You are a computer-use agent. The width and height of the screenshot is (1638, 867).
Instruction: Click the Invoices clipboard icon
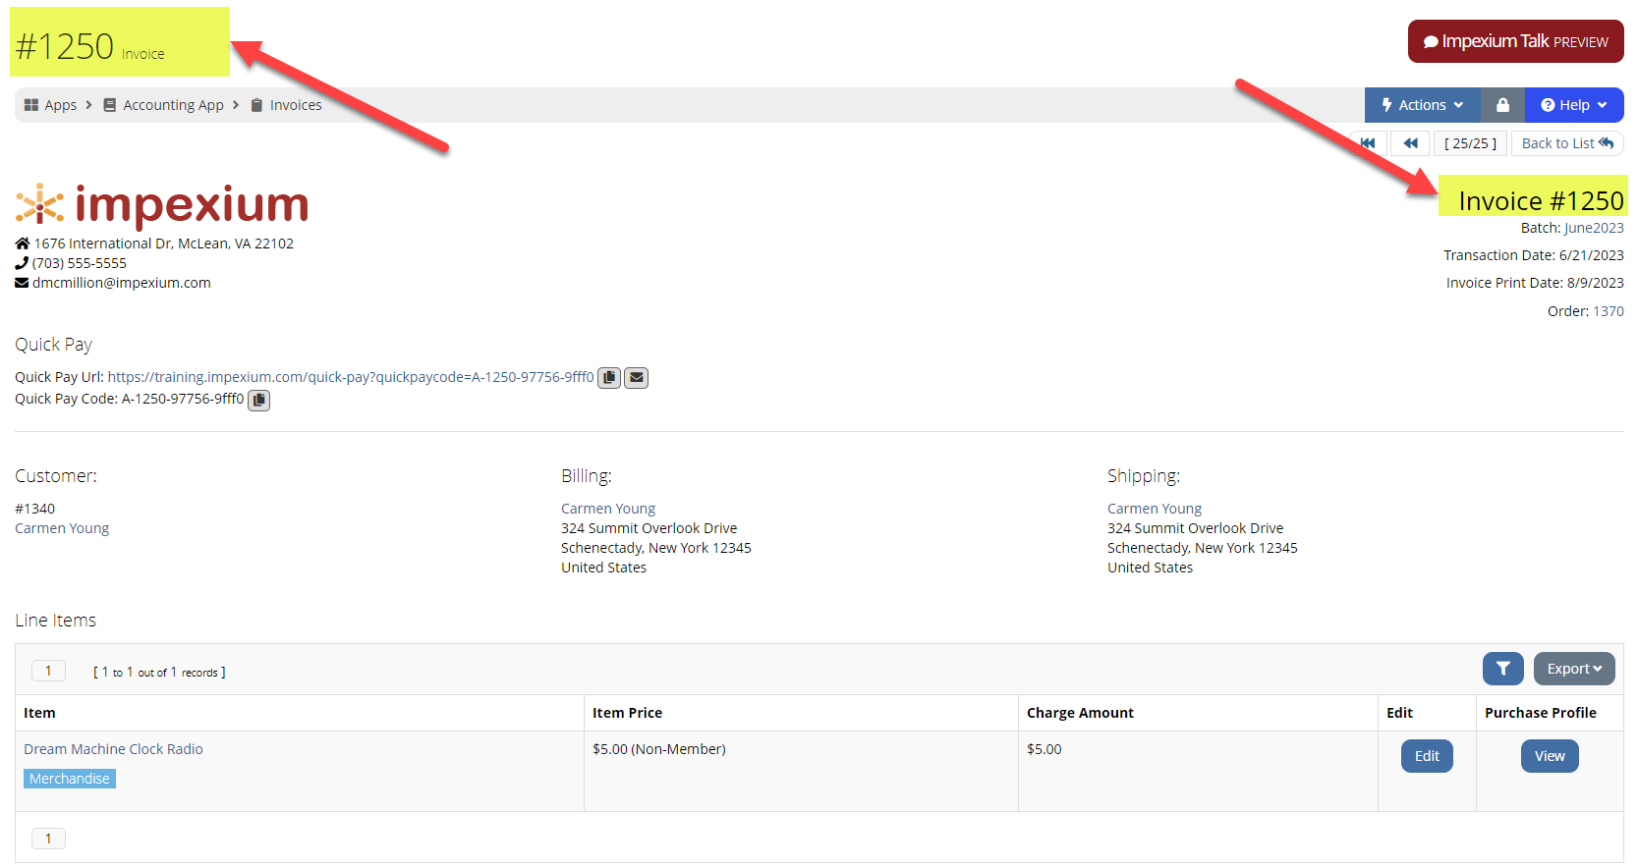[256, 105]
